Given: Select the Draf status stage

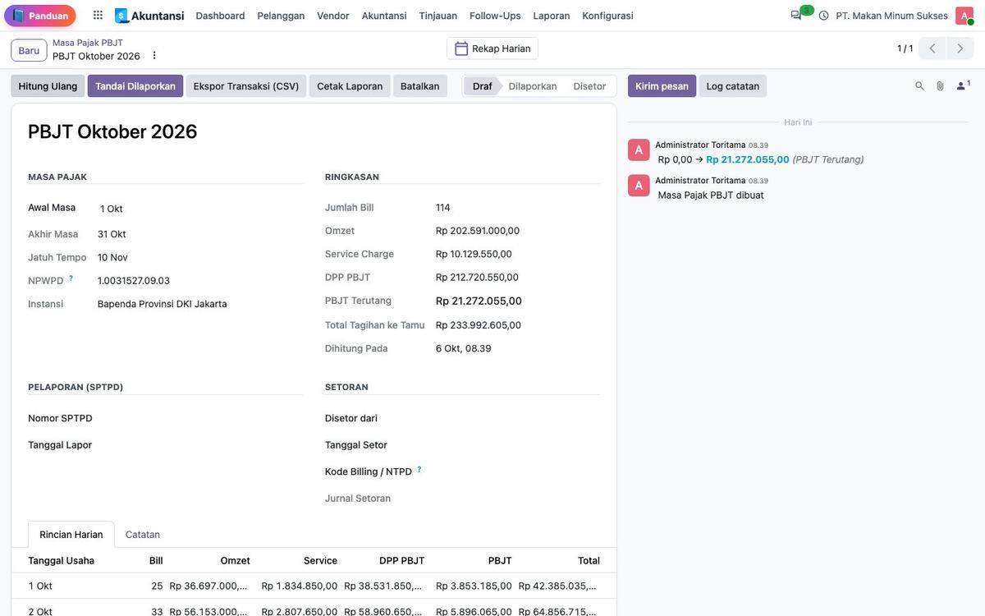Looking at the screenshot, I should click(483, 86).
